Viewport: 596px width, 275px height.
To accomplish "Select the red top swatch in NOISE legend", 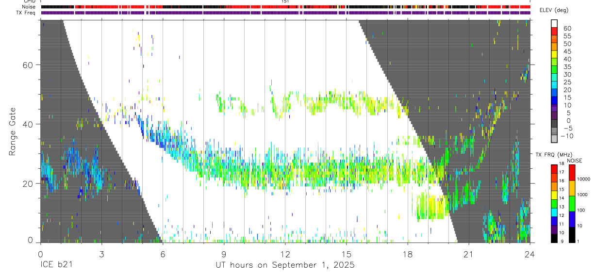I will [x=572, y=172].
